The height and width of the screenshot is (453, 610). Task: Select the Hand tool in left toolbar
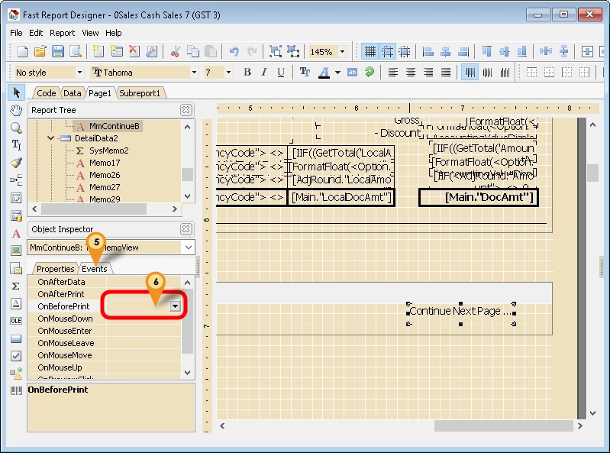(16, 111)
